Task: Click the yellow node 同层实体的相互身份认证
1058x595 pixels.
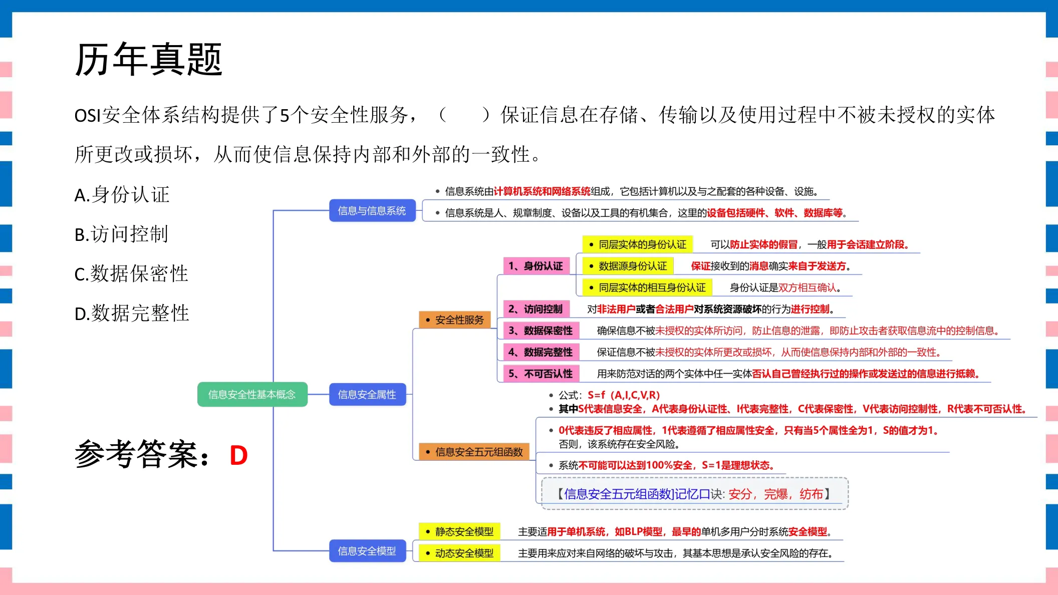Action: (x=647, y=287)
